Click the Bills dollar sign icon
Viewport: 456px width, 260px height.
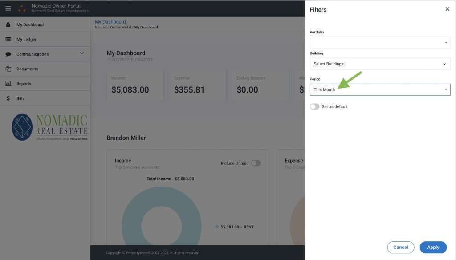tap(8, 98)
